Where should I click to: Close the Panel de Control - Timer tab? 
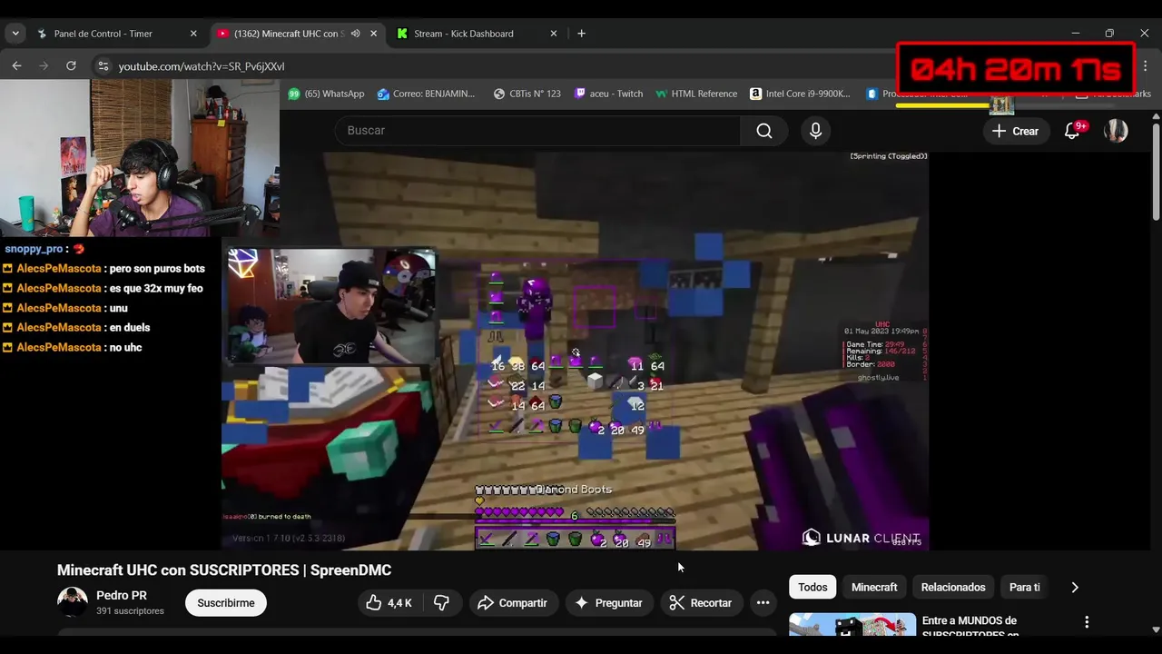tap(193, 34)
